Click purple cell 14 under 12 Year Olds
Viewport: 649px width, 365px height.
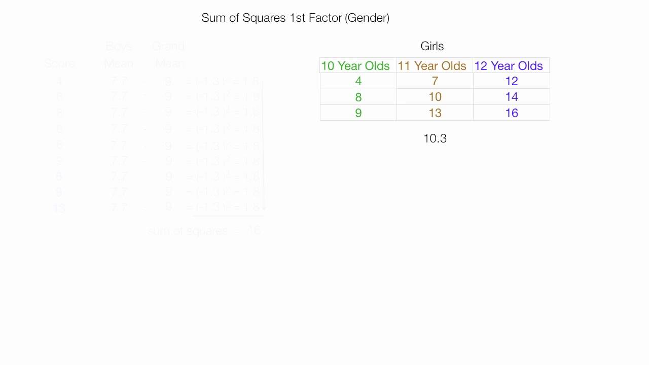coord(512,97)
